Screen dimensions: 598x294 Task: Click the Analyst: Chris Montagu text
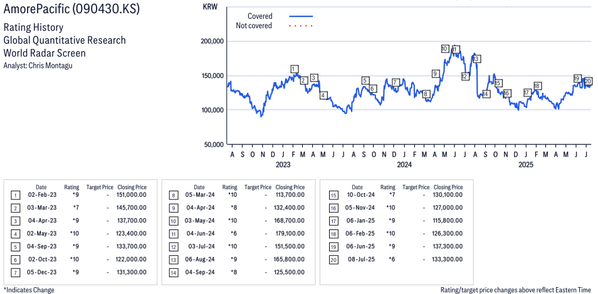[x=38, y=66]
